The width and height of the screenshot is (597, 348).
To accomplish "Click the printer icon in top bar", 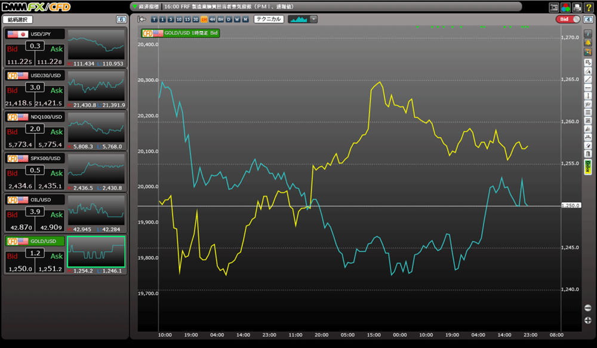I will pyautogui.click(x=577, y=7).
